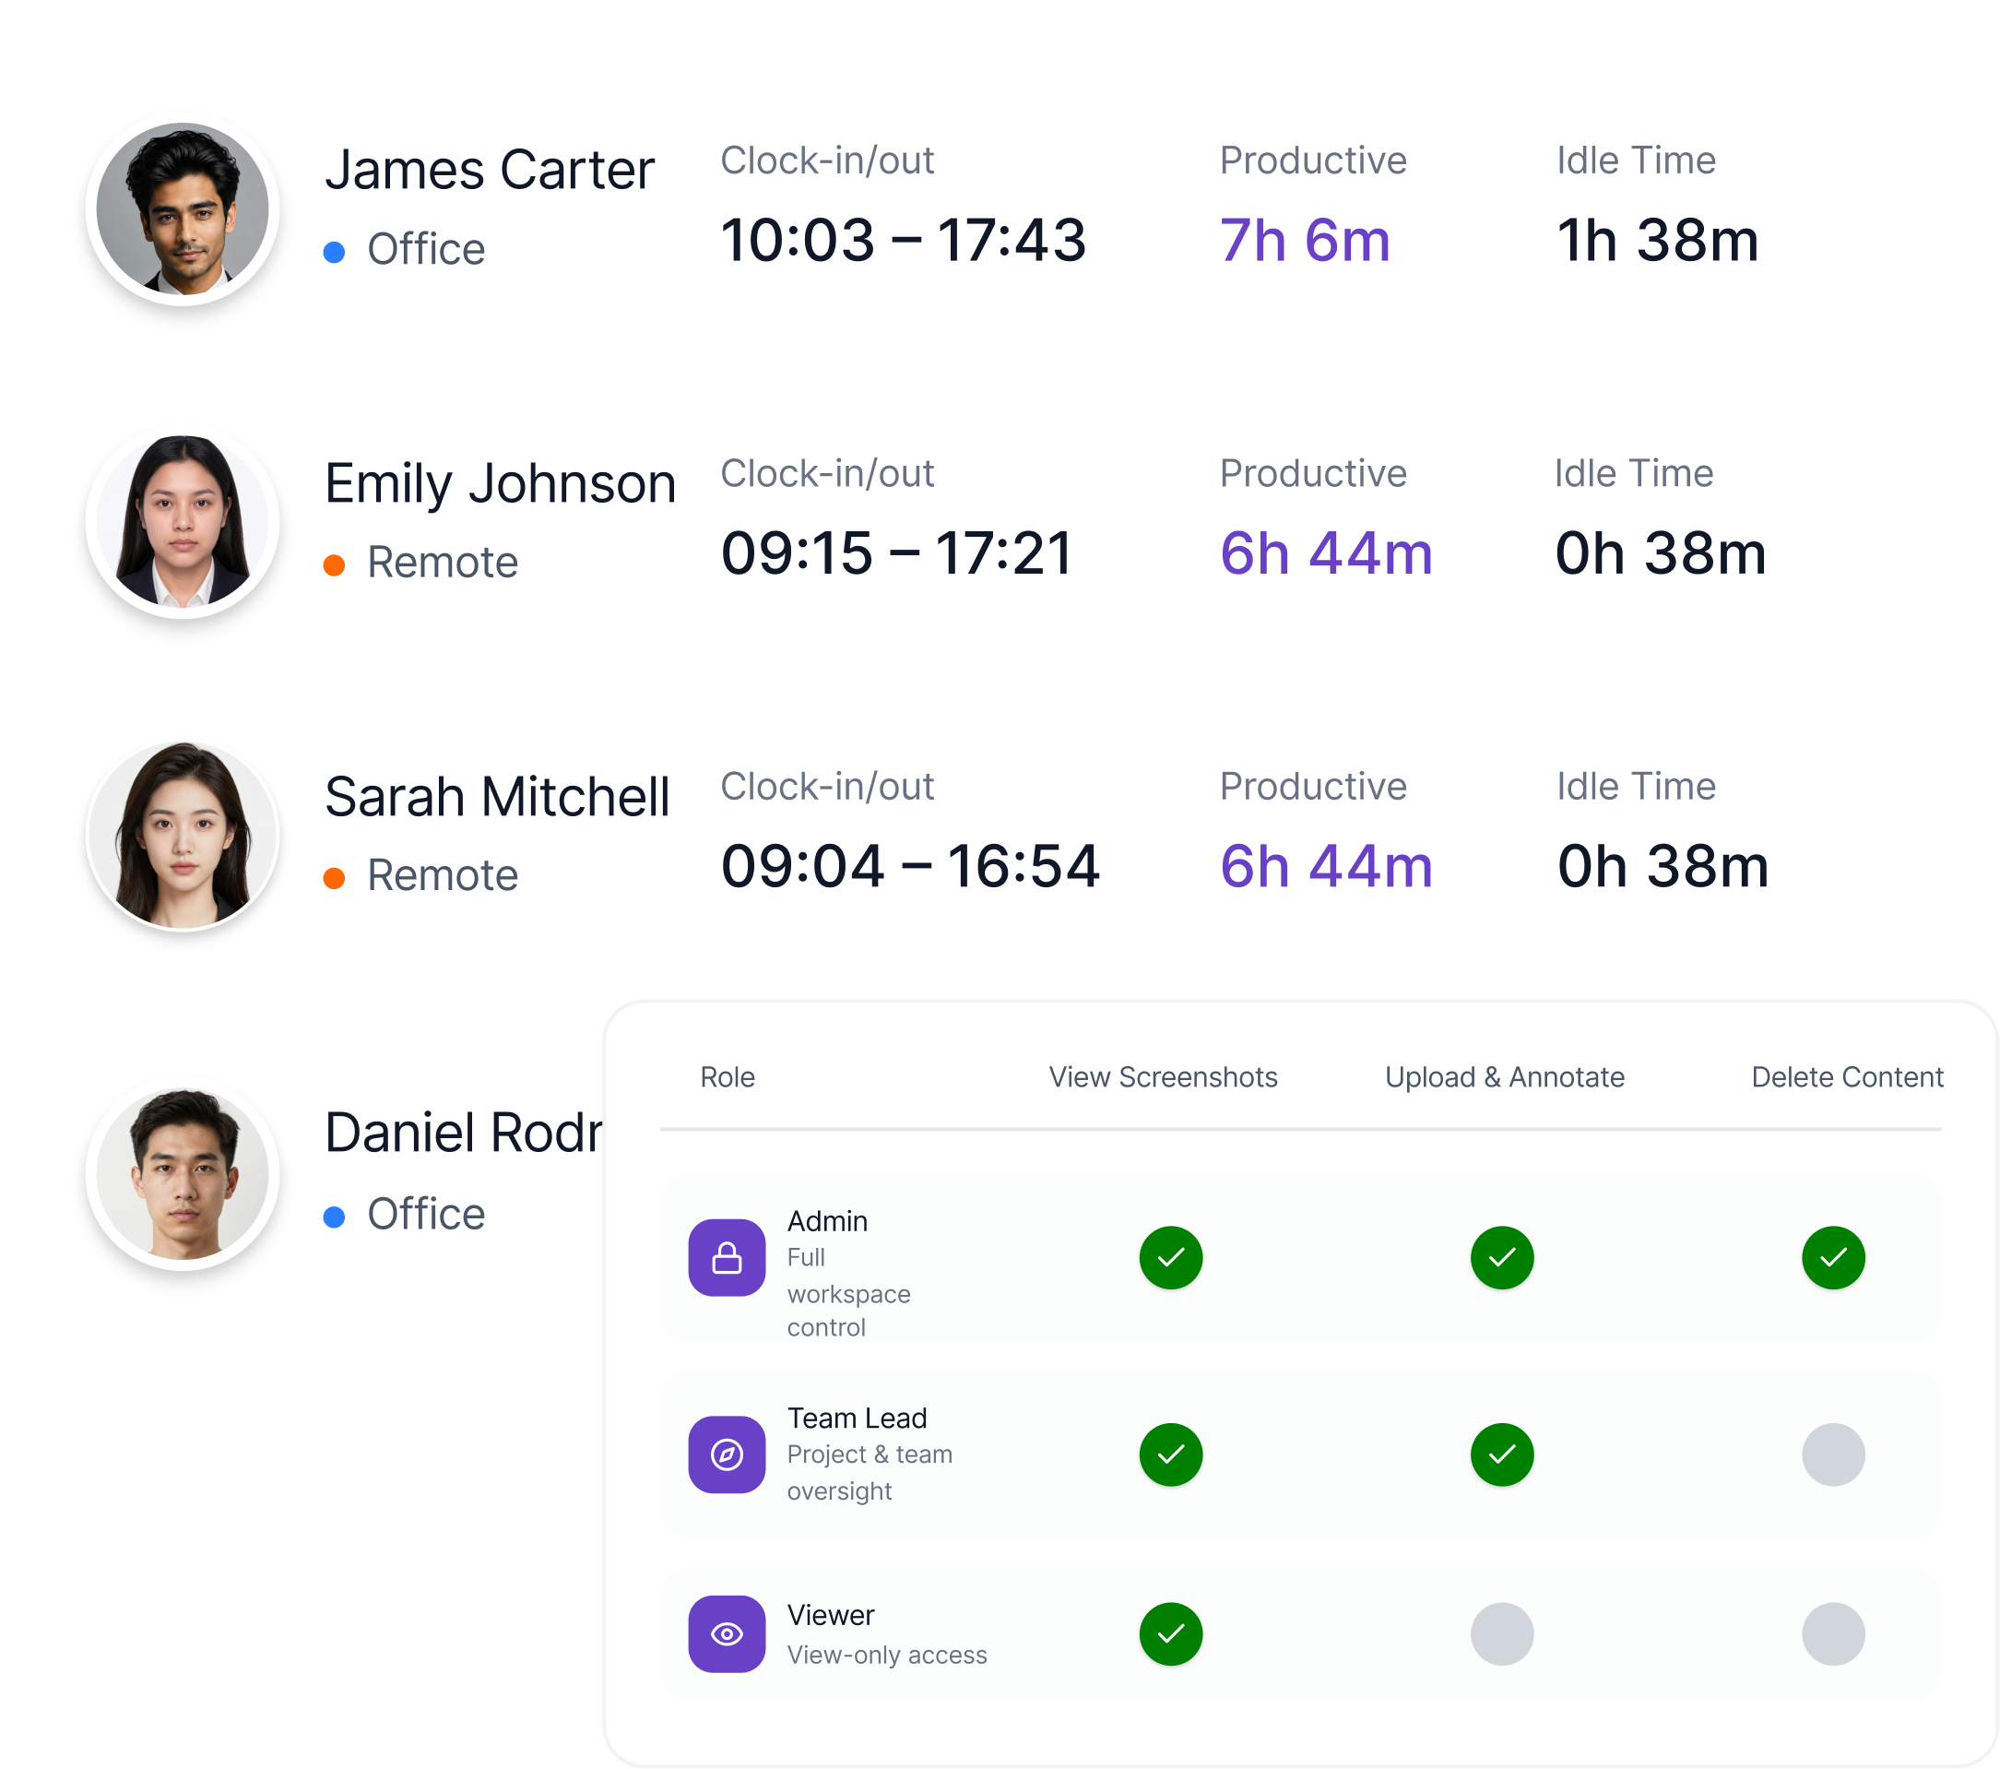Screen dimensions: 2000x1769
Task: Click the 09:04 – 16:54 clock time
Action: tap(910, 866)
